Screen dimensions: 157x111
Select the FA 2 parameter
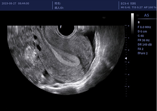pyautogui.click(x=141, y=49)
